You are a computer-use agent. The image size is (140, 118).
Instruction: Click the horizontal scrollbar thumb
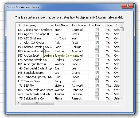[37, 103]
